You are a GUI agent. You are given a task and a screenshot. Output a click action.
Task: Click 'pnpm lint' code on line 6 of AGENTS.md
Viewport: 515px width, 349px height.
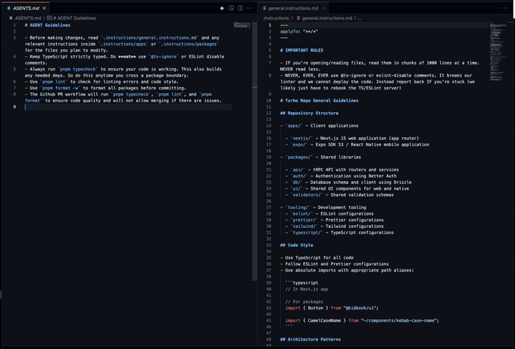(54, 82)
